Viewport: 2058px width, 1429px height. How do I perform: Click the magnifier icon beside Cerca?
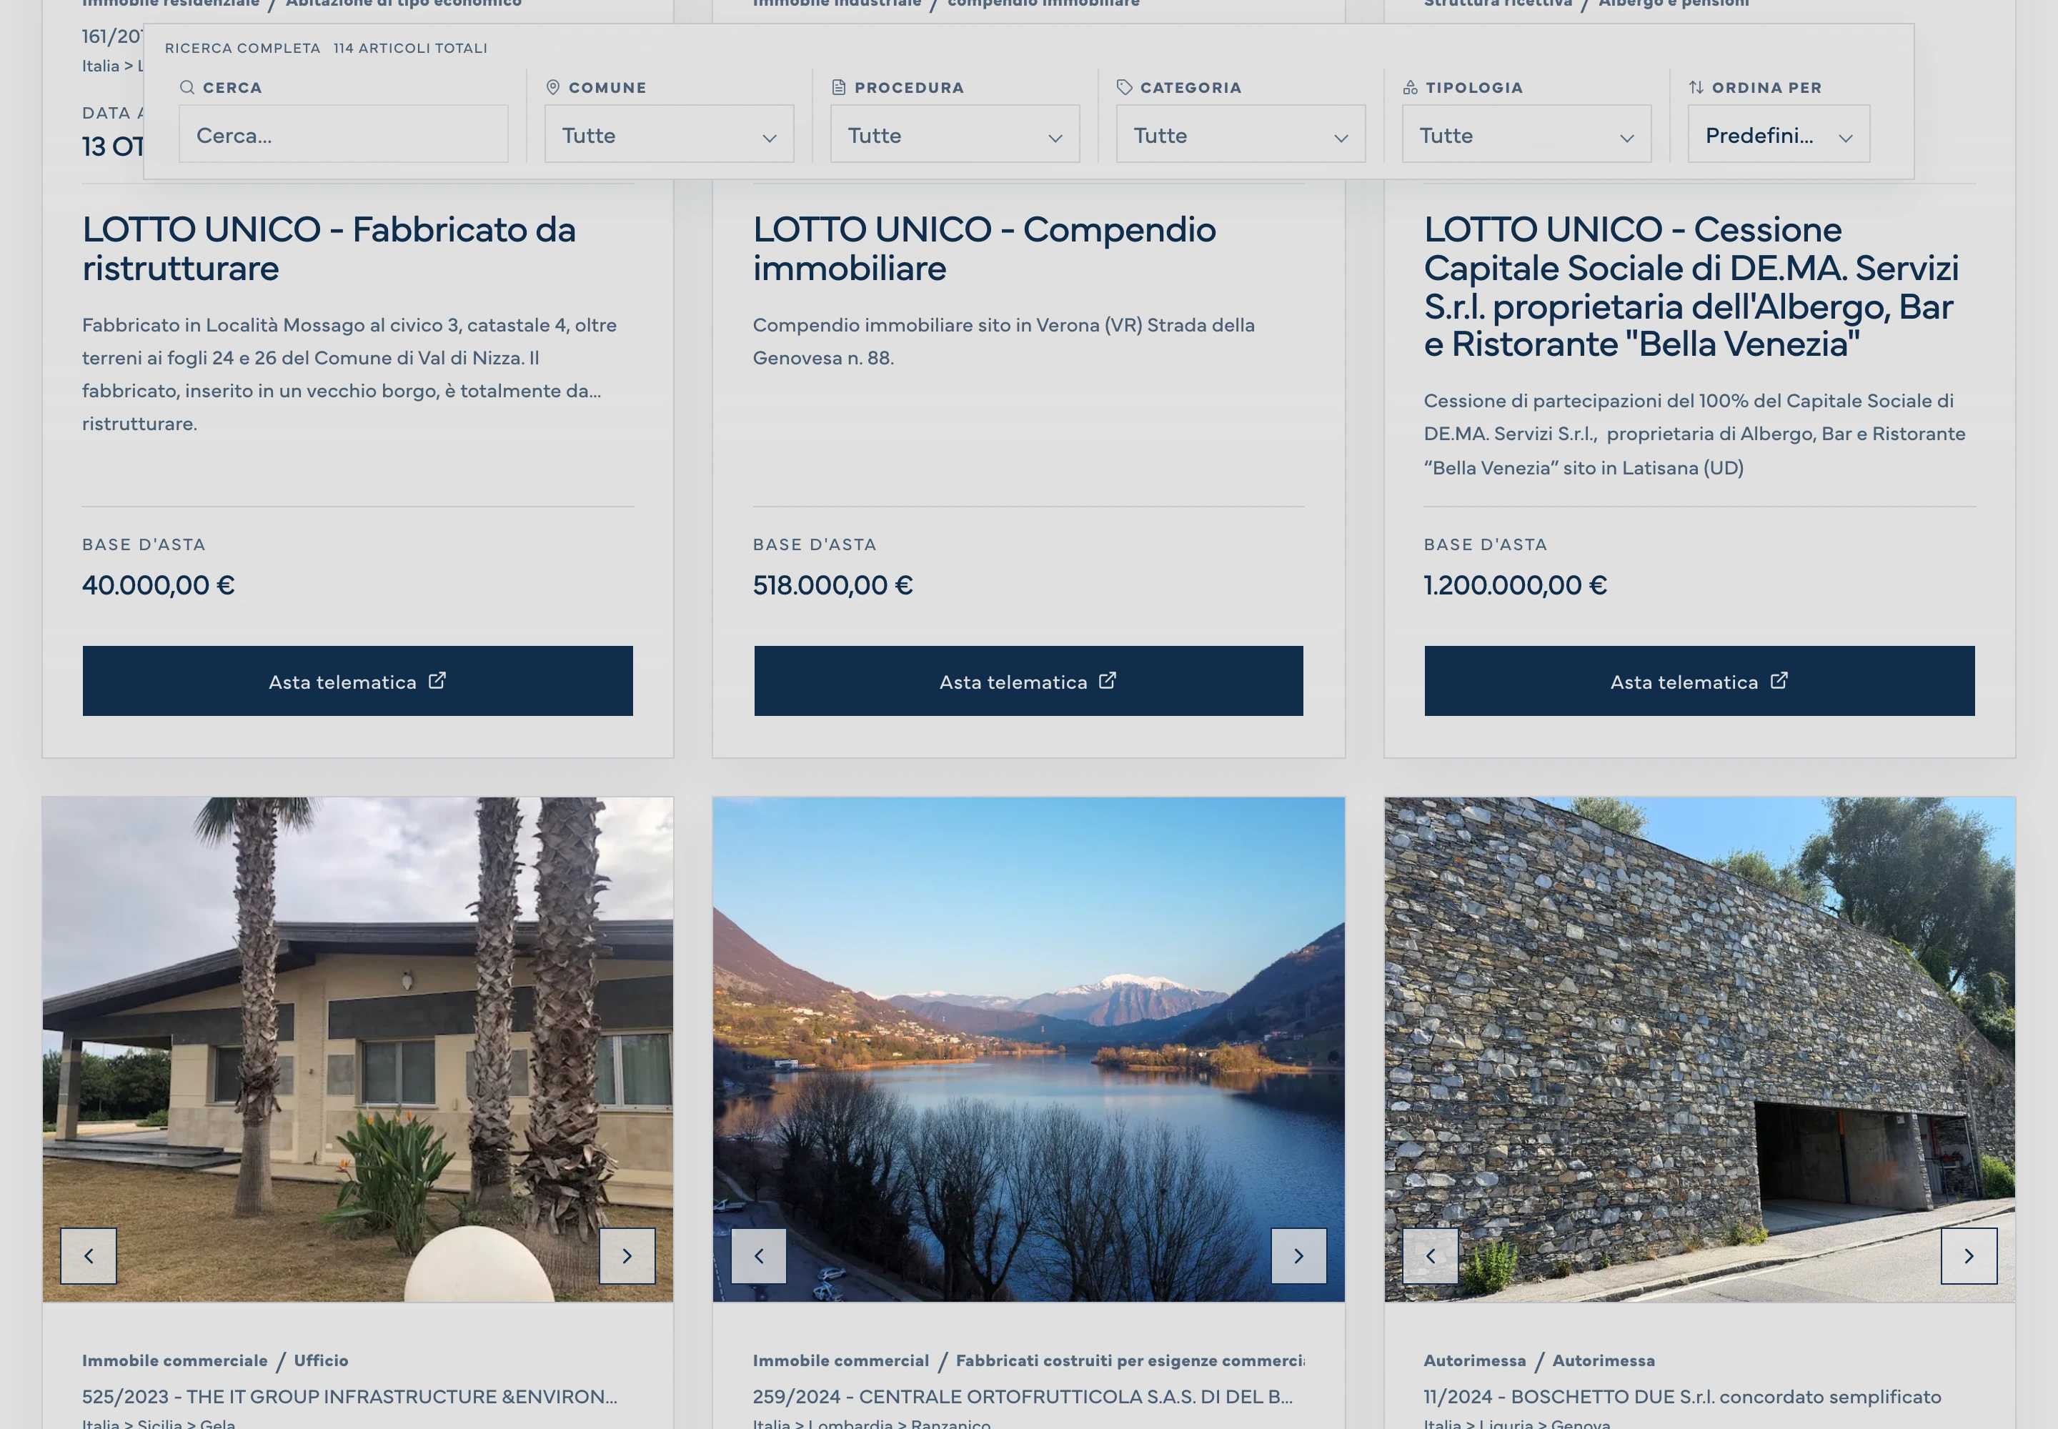(x=187, y=88)
